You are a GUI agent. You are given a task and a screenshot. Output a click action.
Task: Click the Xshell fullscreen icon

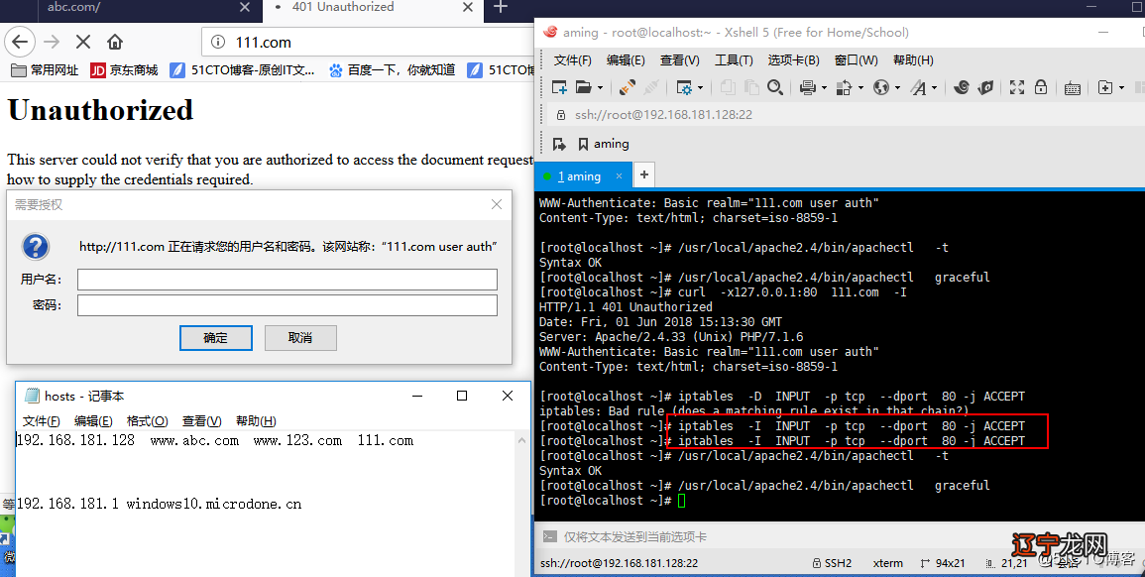(1016, 87)
